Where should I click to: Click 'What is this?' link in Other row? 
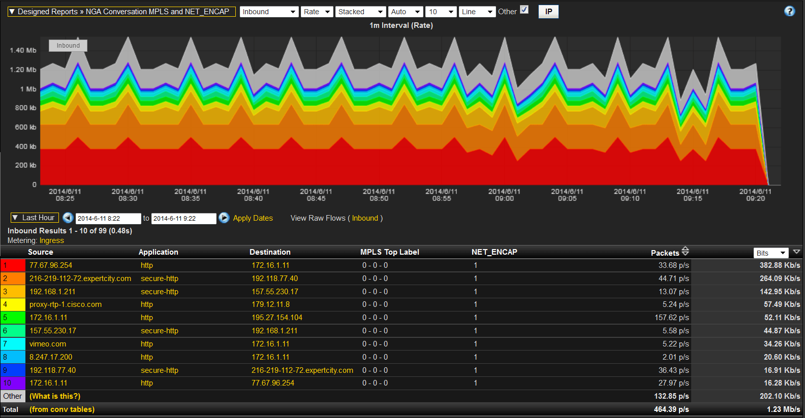click(55, 396)
